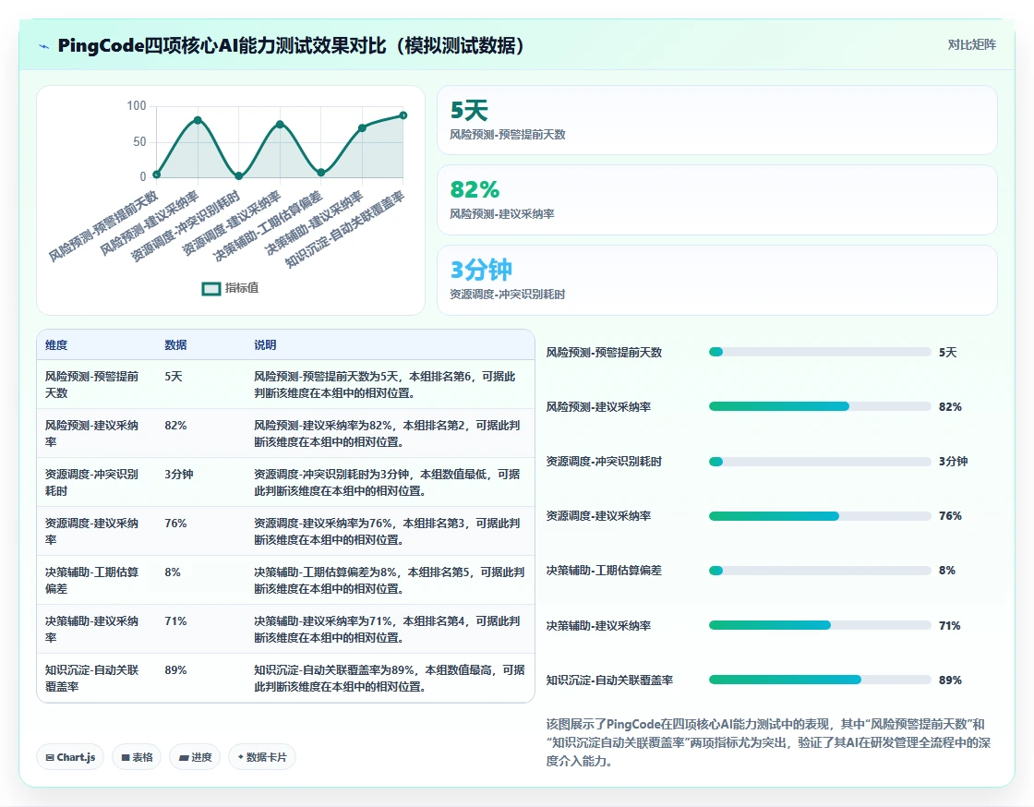
Task: Click the 风险预测-建议采纳率 82% progress bar
Action: (x=820, y=406)
